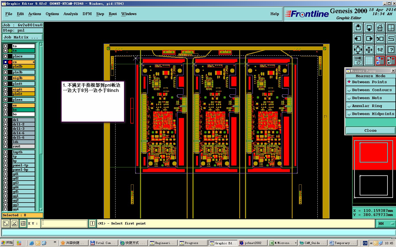Click the angle snap icon beside XY field
Screen dimensions: 396x247
14,223
